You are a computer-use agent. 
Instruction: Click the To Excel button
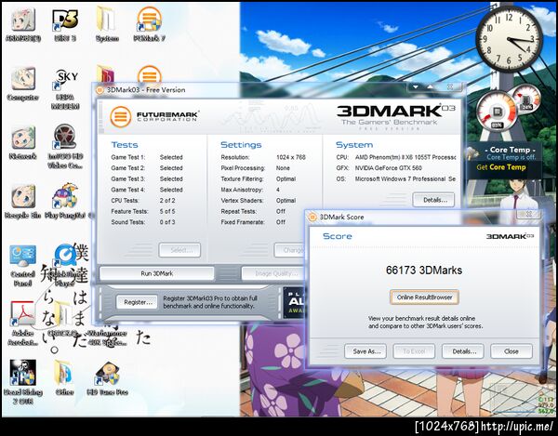coord(414,351)
